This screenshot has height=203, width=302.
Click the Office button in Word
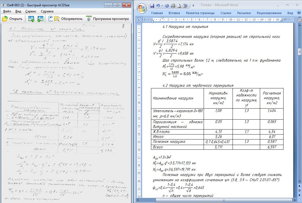pyautogui.click(x=142, y=9)
